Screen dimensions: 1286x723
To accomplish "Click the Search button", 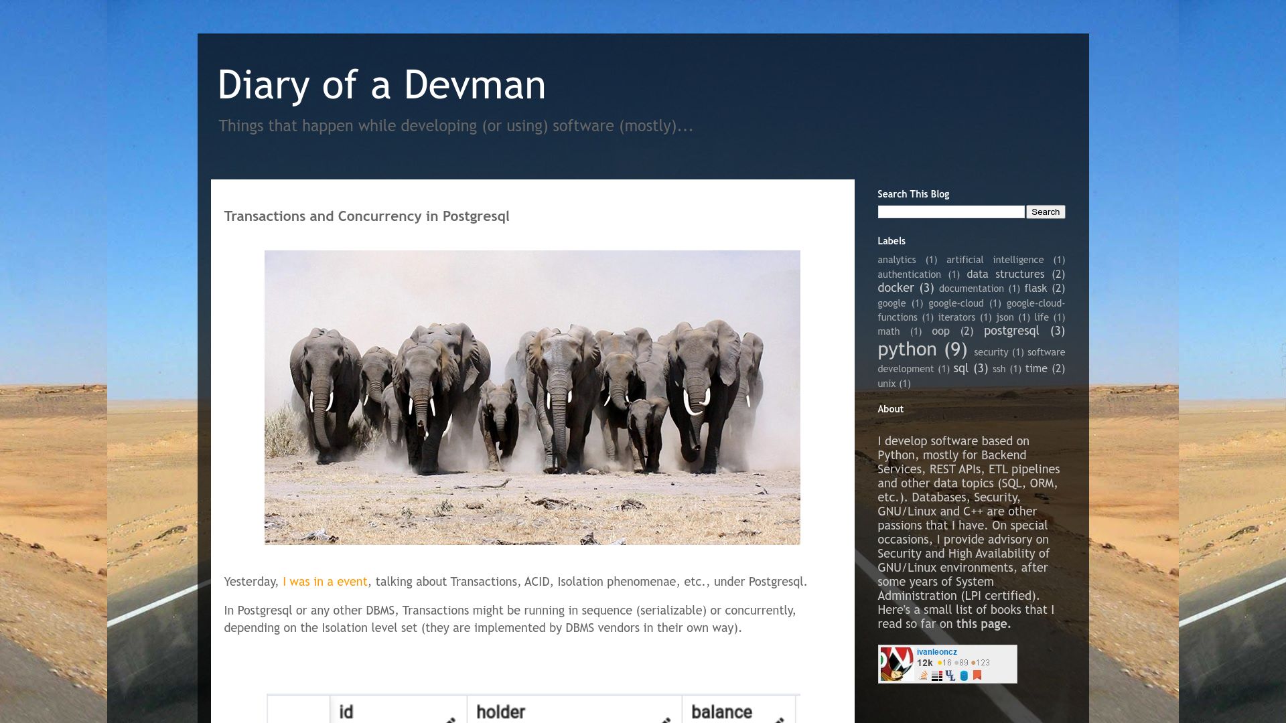I will point(1046,212).
